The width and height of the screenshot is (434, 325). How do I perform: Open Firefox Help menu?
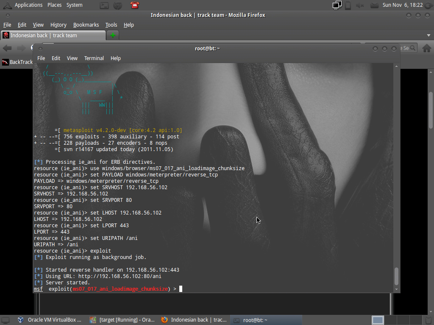(x=129, y=25)
